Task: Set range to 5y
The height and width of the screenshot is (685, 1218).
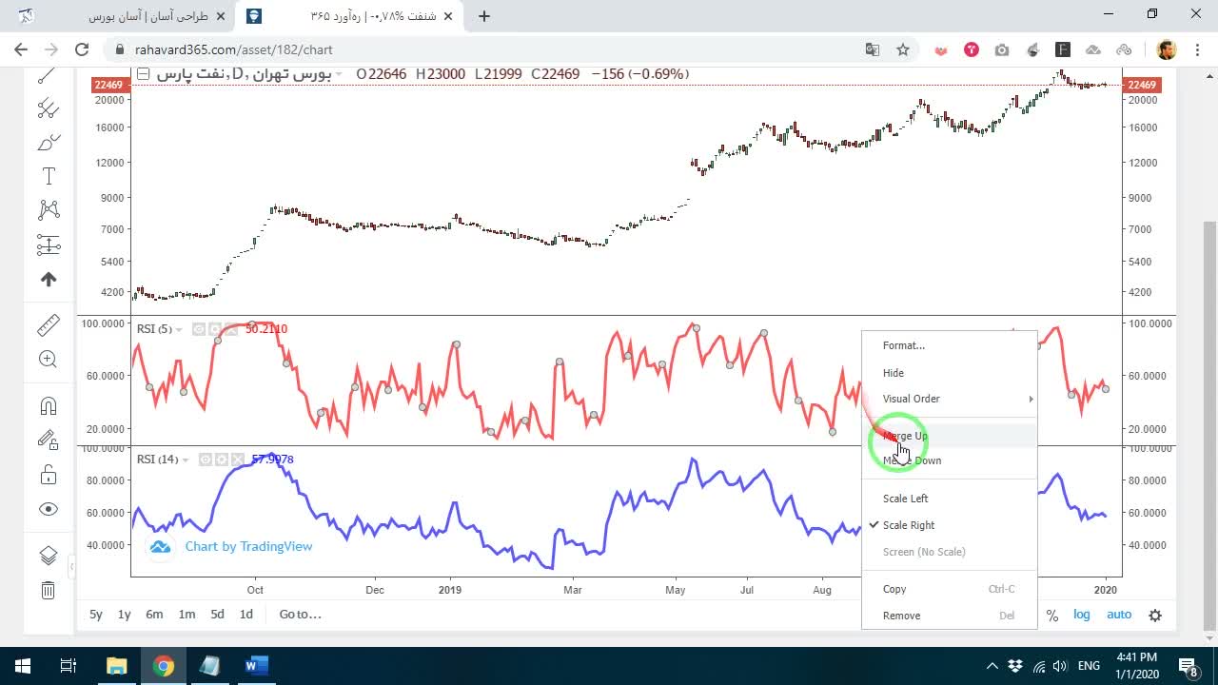Action: [96, 615]
